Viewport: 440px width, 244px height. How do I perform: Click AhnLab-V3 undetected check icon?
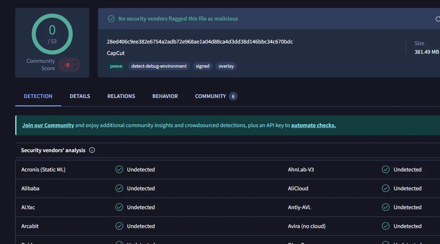coord(386,169)
